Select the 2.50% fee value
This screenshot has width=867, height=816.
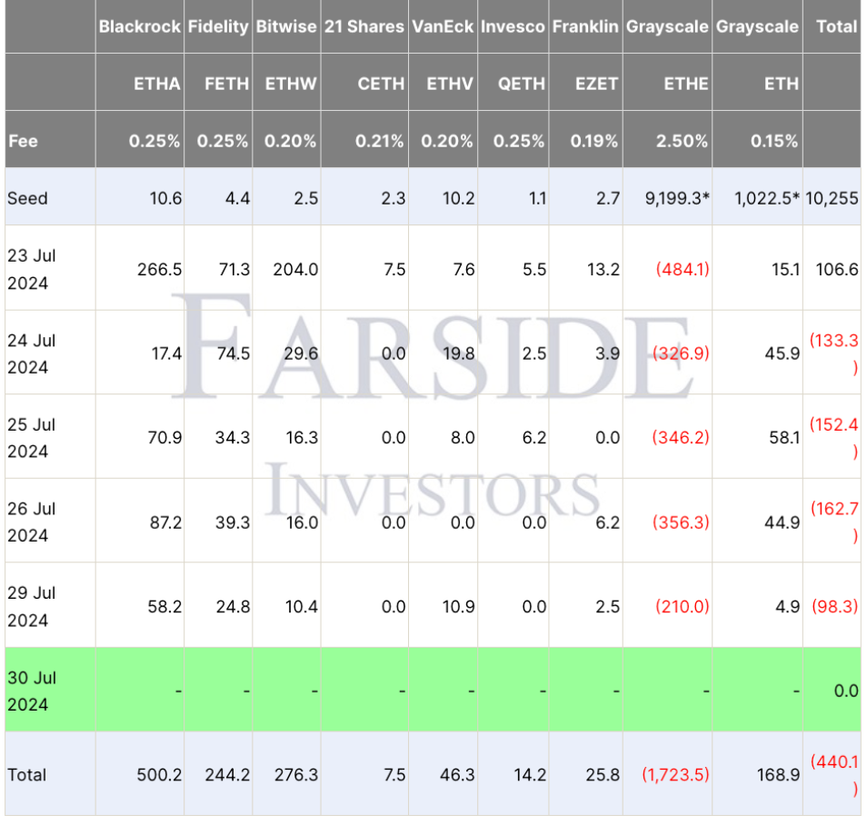(683, 141)
